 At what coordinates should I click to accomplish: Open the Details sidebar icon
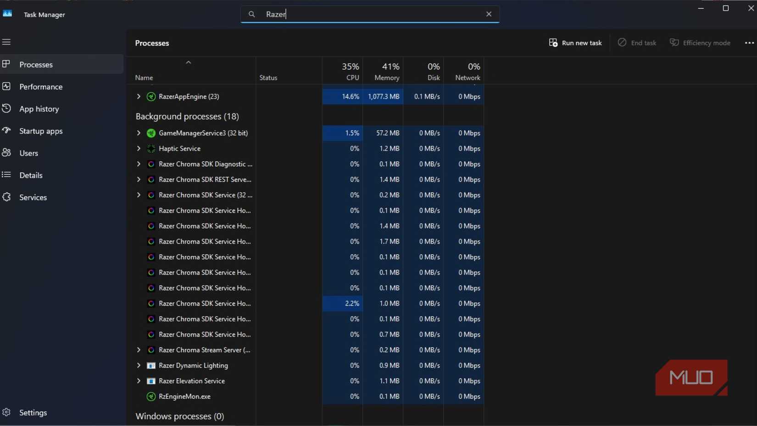7,175
